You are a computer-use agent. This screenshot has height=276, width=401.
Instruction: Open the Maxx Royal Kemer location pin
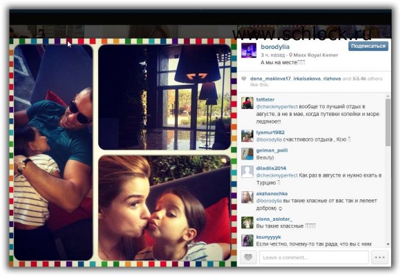290,55
